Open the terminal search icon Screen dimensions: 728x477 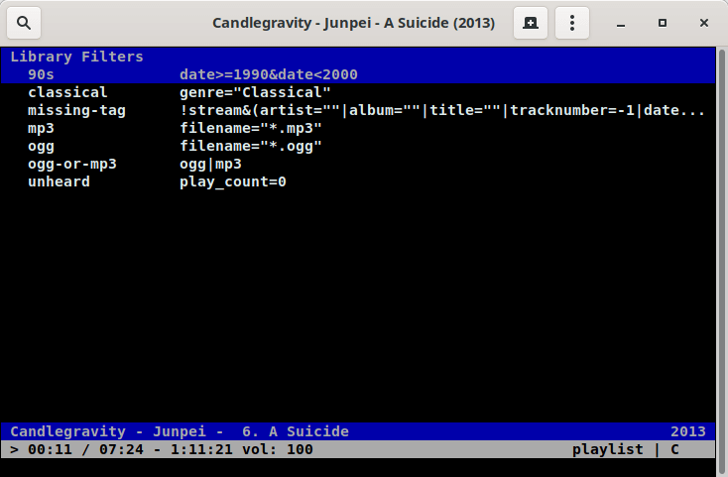pos(24,23)
